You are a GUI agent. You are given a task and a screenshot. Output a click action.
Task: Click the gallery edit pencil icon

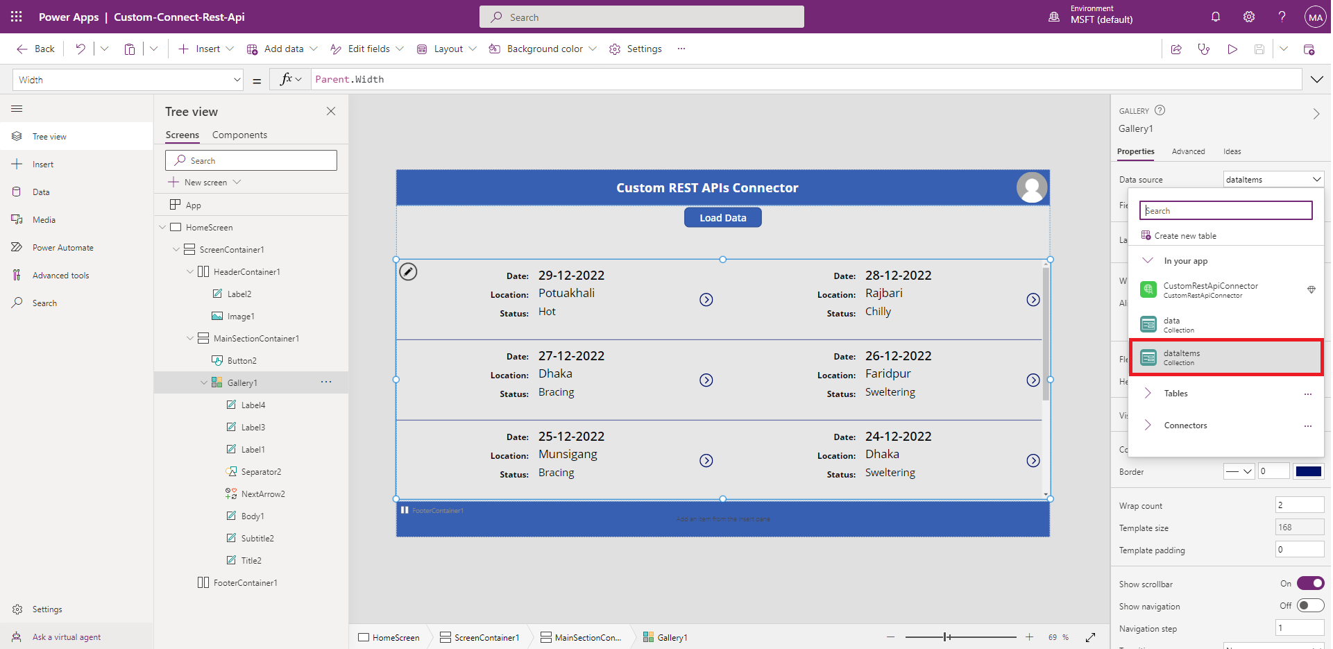pos(409,272)
